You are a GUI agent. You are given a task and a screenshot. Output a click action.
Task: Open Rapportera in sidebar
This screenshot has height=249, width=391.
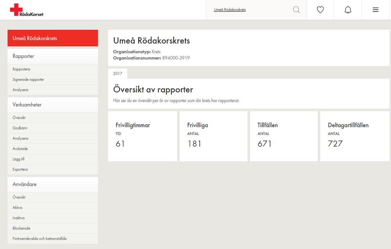click(x=53, y=69)
